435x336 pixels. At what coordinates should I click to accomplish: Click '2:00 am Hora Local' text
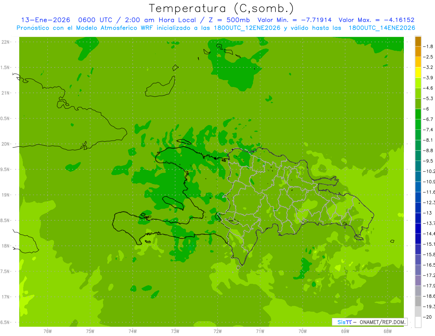[x=161, y=20]
